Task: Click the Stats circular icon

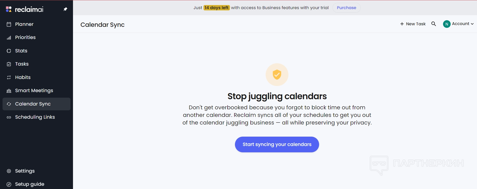Action: click(9, 51)
